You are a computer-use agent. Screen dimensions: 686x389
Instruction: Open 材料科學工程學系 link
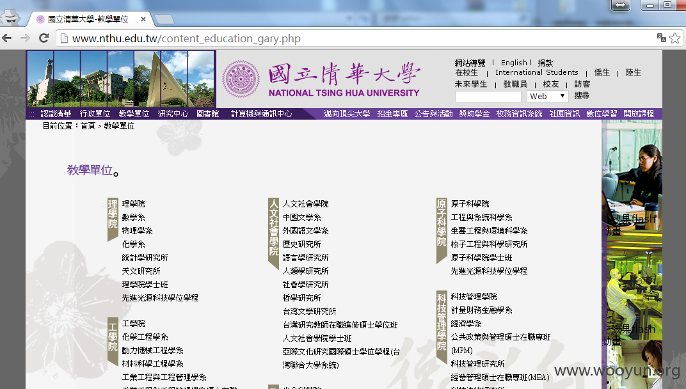[153, 363]
